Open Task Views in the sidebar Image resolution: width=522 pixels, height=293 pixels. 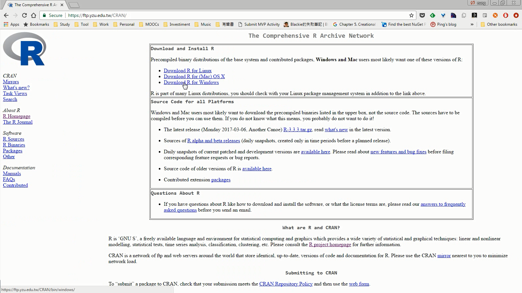coord(15,93)
